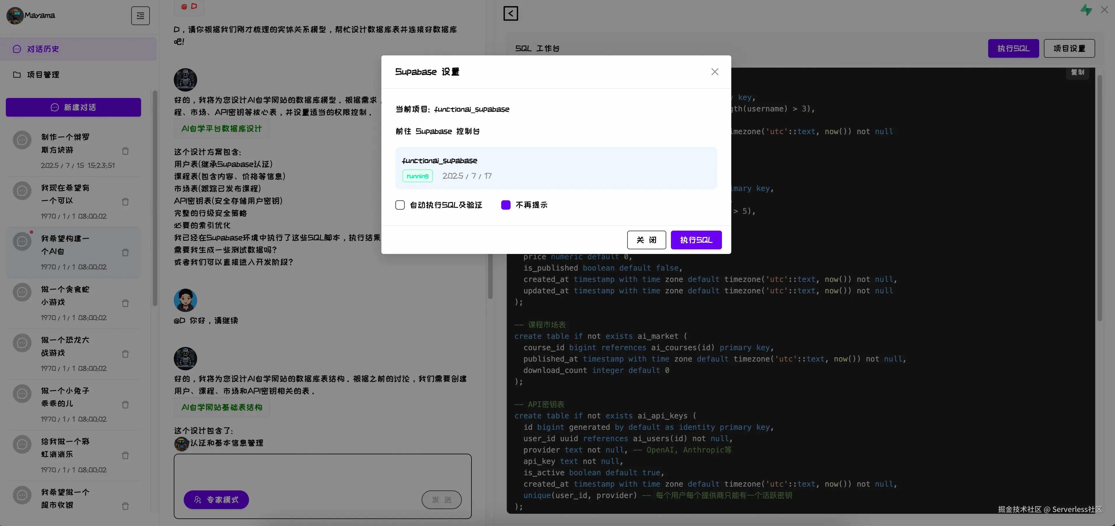This screenshot has width=1115, height=526.
Task: Delete the 做一个恐龙大战游戏 conversation
Action: click(x=125, y=354)
